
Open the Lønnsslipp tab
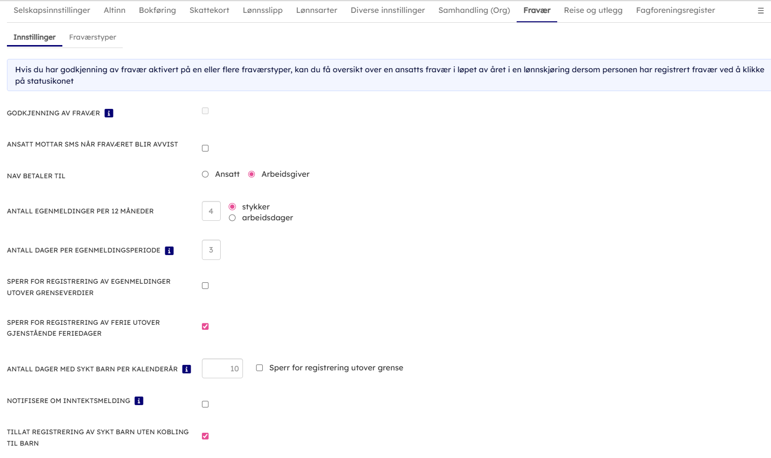tap(262, 10)
